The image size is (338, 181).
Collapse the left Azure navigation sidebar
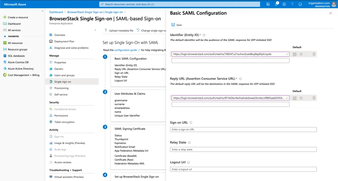click(42, 11)
